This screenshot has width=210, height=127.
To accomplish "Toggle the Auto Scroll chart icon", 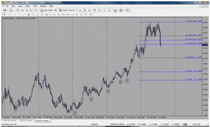I will 105,10.
